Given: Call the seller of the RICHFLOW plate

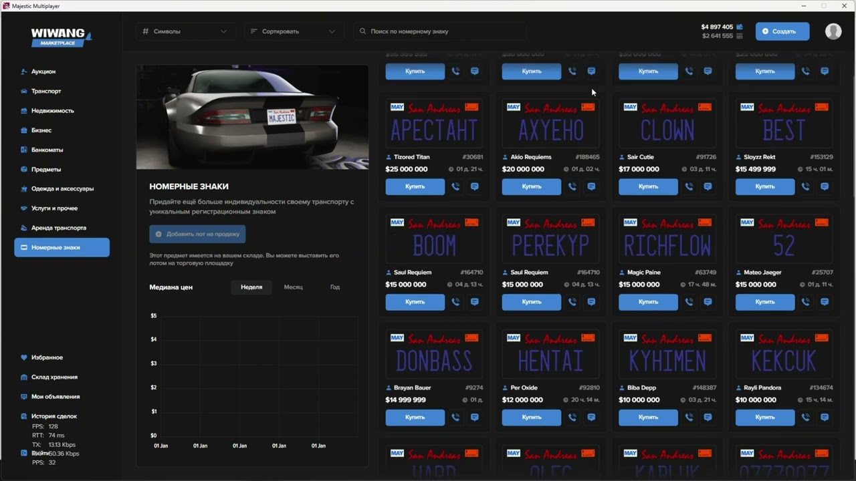Looking at the screenshot, I should click(689, 302).
